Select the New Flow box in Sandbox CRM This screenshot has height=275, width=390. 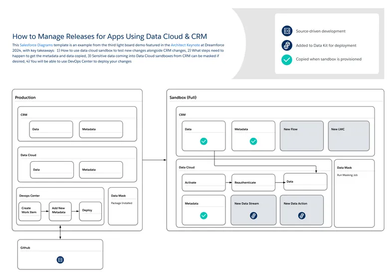tap(301, 135)
